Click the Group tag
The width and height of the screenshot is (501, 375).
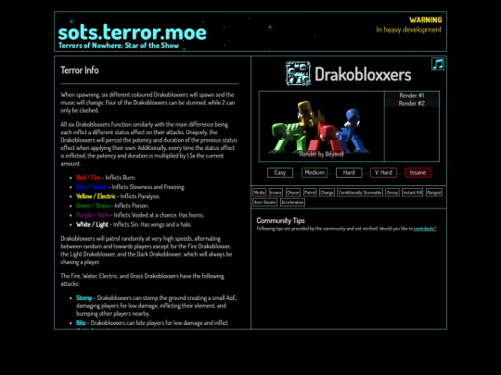tap(392, 193)
